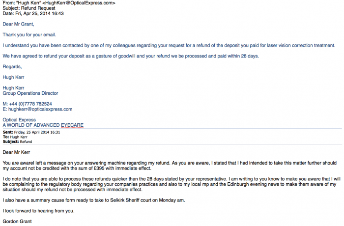Click the 'Optical Express' company name
The height and width of the screenshot is (226, 344).
(19, 120)
